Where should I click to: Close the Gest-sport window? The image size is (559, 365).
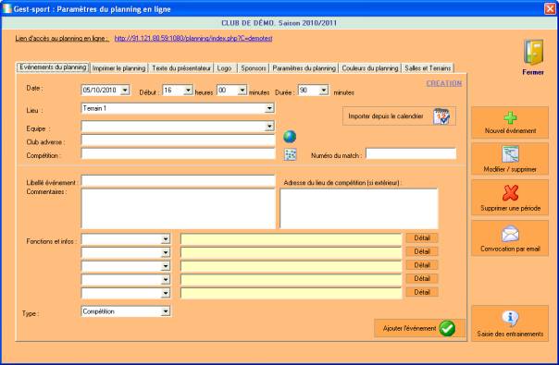pyautogui.click(x=550, y=8)
